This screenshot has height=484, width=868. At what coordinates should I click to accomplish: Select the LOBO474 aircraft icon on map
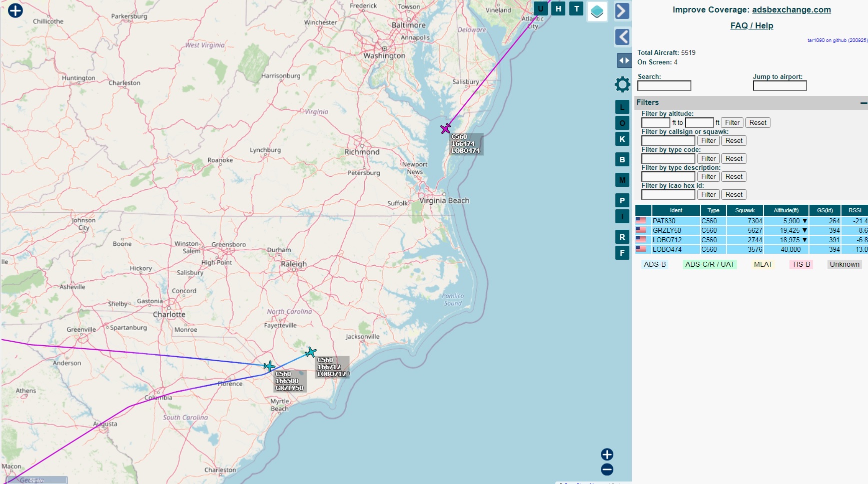tap(445, 129)
